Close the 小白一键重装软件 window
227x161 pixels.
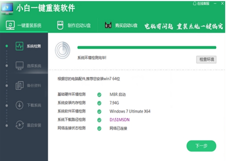[x=222, y=4]
